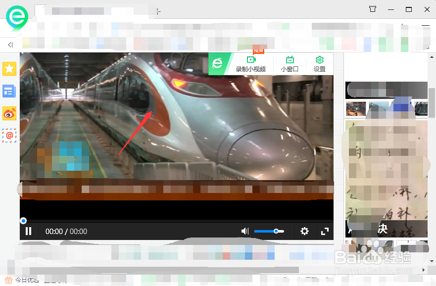Open 设置 in video overlay toolbar
This screenshot has height=286, width=436.
click(320, 64)
